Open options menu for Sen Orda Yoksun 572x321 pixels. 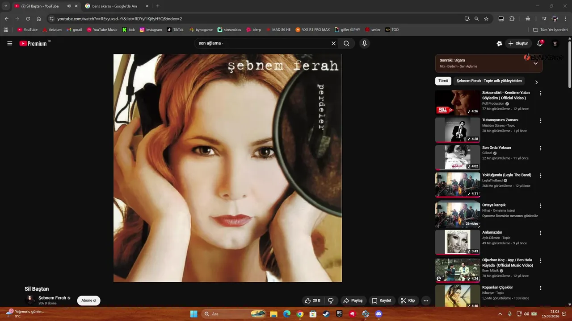click(540, 148)
